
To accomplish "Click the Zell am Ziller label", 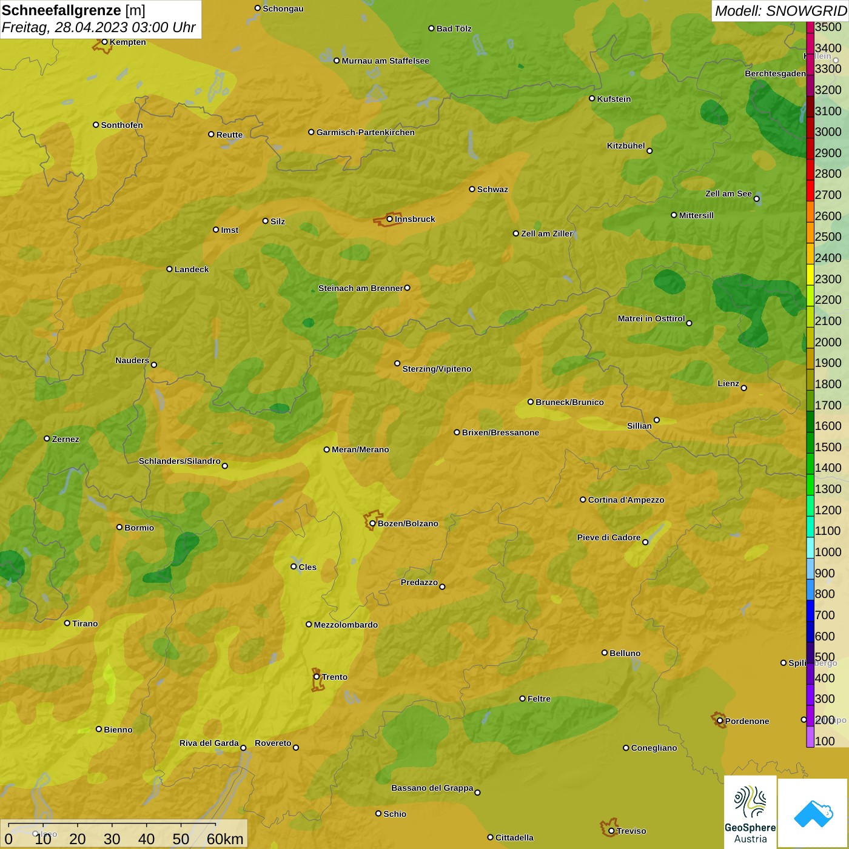I will pos(547,233).
